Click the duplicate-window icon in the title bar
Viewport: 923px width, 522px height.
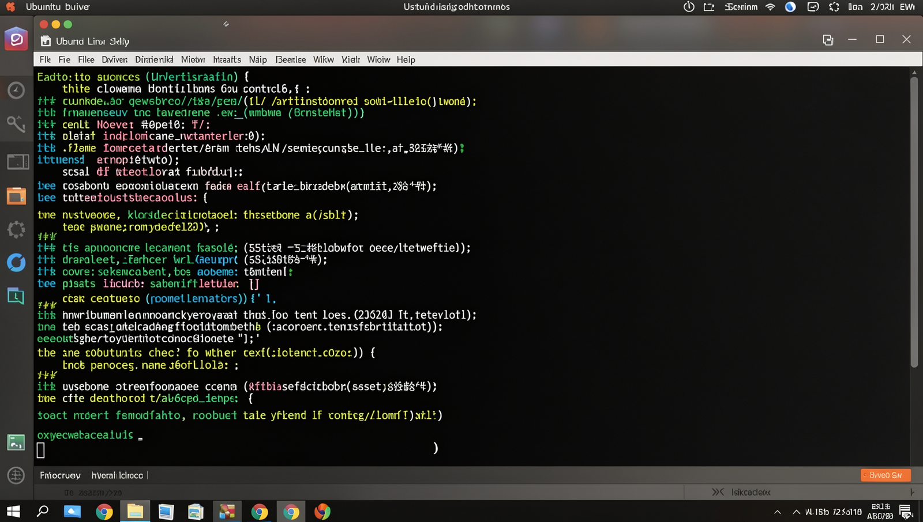pos(828,40)
